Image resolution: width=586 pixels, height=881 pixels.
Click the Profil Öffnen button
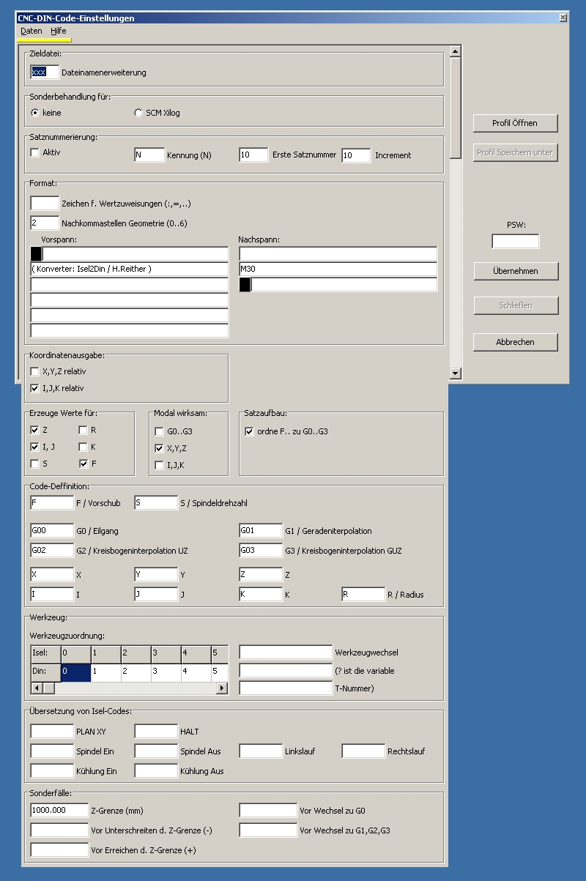coord(515,123)
